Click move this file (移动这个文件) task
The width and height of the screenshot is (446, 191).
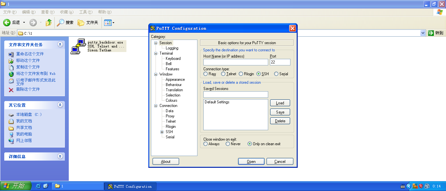[x=28, y=61]
